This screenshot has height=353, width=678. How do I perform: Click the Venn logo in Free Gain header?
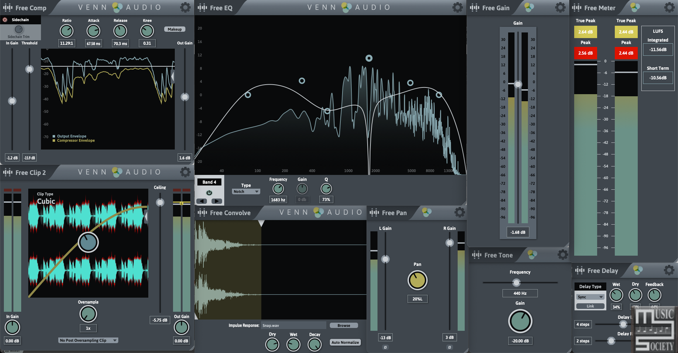529,7
